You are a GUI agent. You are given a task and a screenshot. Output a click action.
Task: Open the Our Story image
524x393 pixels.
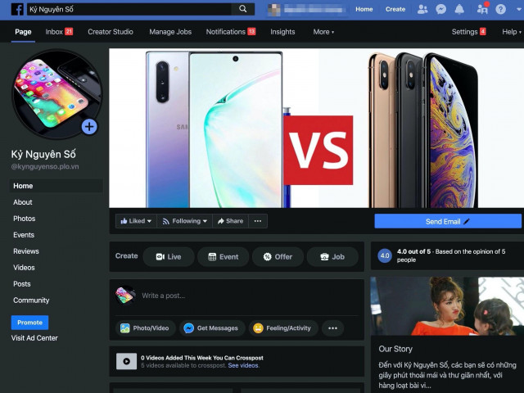tap(447, 306)
